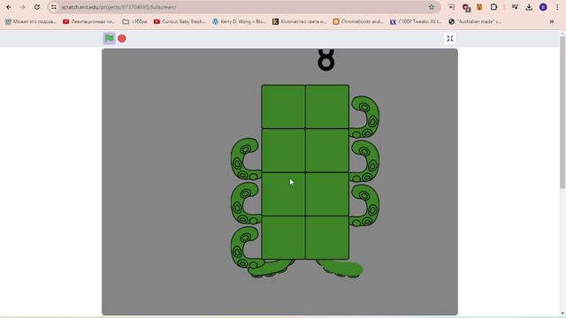Viewport: 566px width, 318px height.
Task: Click the top-left green block of the character
Action: pyautogui.click(x=283, y=107)
